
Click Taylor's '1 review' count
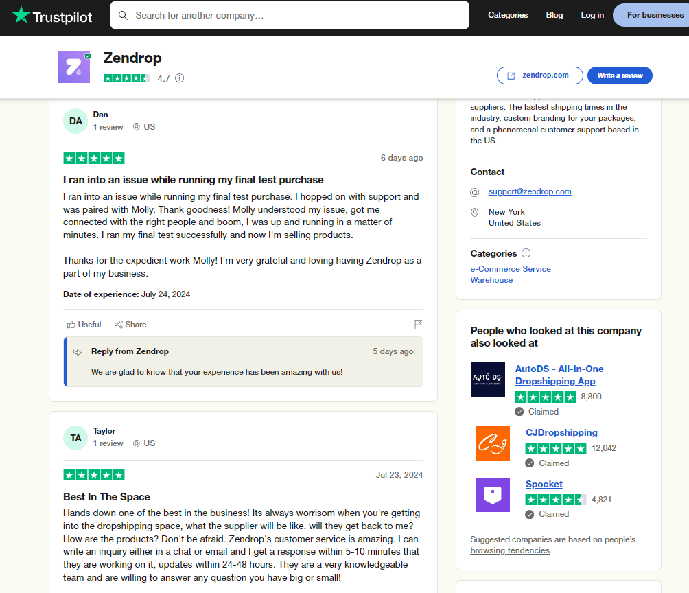pyautogui.click(x=108, y=443)
